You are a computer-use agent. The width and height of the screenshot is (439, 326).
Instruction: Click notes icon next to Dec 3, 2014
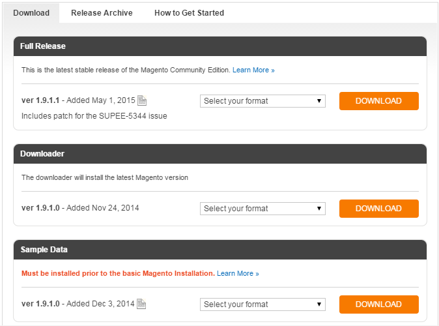[x=141, y=304]
